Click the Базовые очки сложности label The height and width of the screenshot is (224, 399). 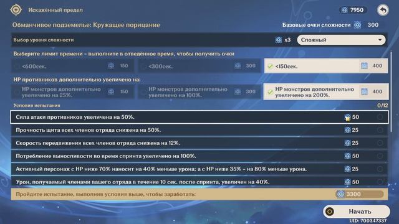click(316, 25)
